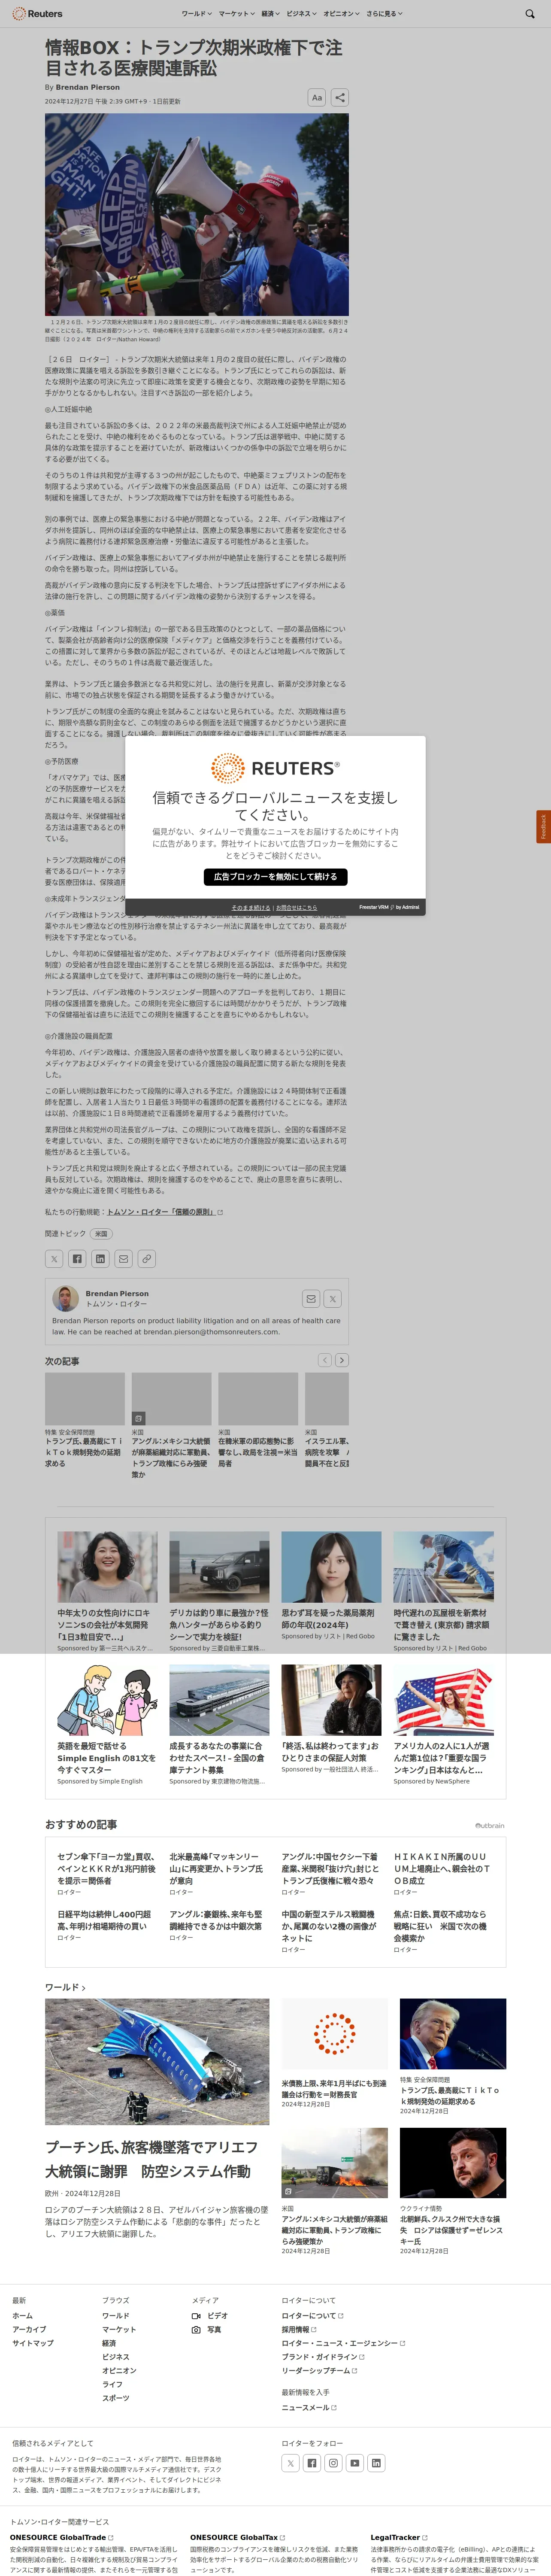This screenshot has height=2576, width=551.
Task: Click 広告ブロッカーを無効にして続ける button
Action: [275, 877]
